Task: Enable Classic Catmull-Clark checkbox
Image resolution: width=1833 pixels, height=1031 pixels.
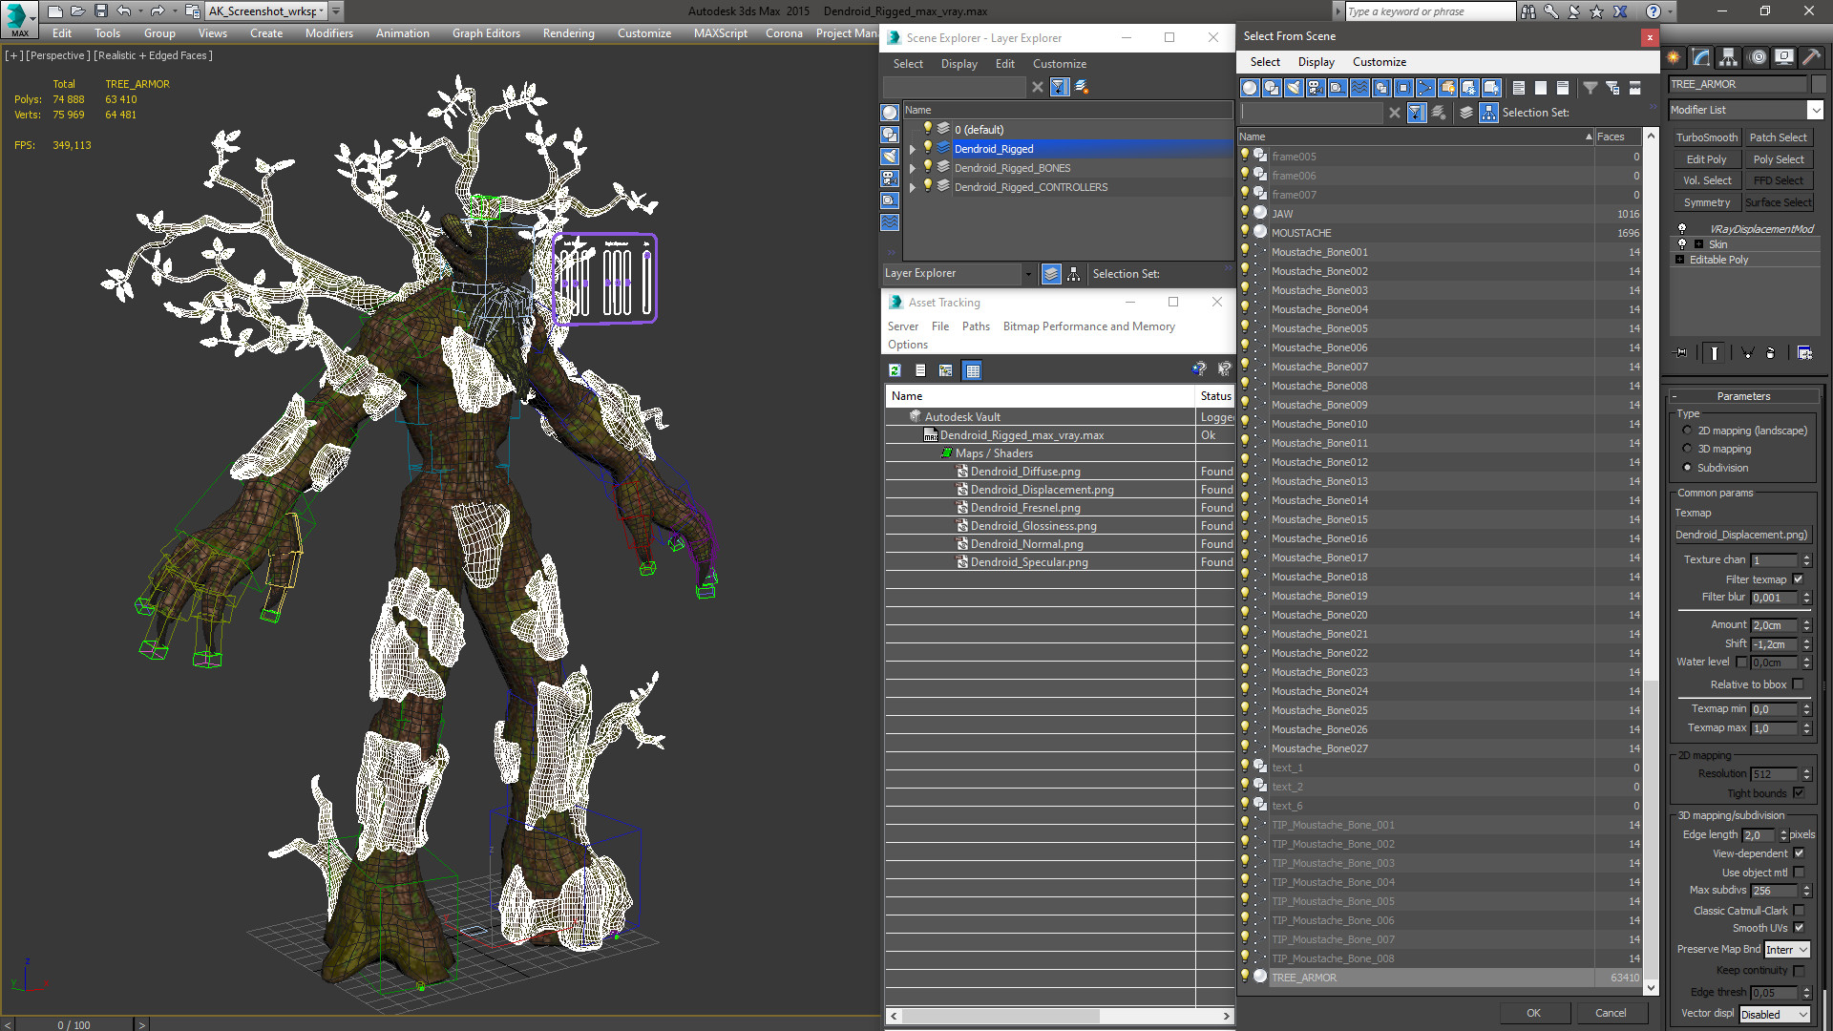Action: pos(1799,911)
